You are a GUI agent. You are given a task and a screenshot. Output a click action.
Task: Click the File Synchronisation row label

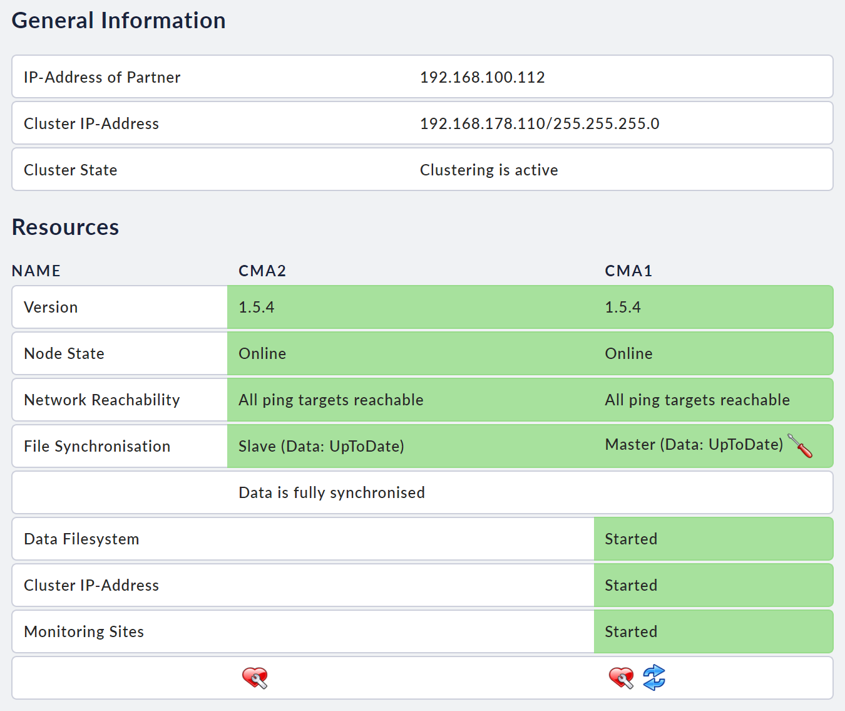coord(97,446)
